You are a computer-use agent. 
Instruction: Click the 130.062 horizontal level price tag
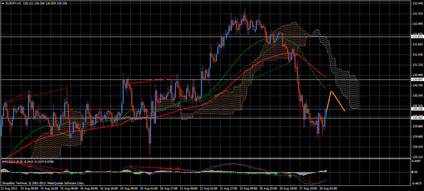[417, 118]
